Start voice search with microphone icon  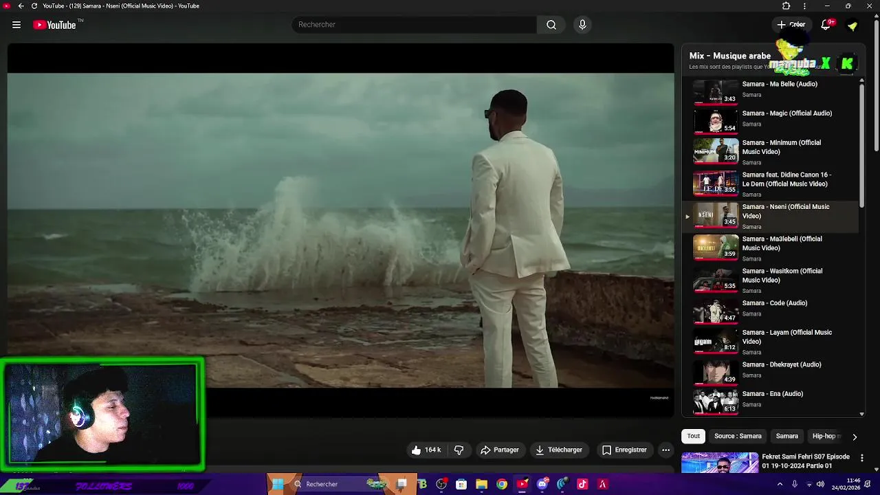(582, 25)
